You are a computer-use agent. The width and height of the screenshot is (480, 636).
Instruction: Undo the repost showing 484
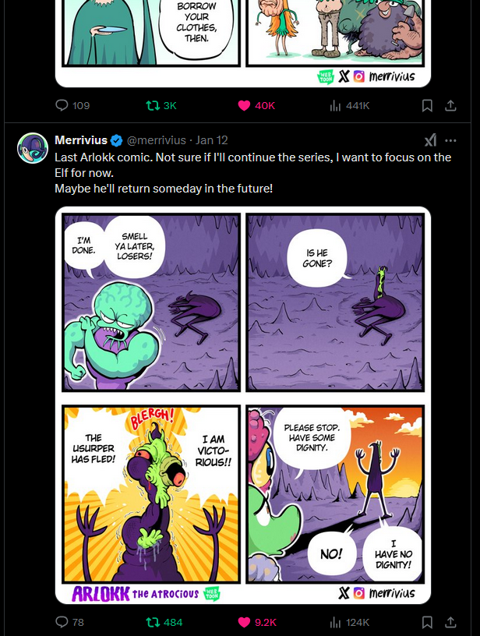(164, 622)
